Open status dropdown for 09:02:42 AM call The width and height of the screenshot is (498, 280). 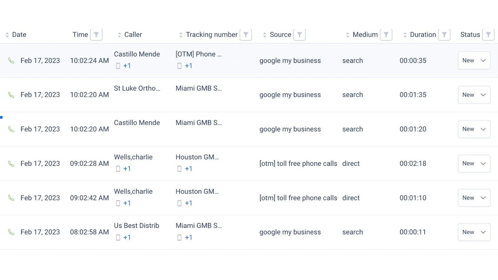(x=474, y=198)
